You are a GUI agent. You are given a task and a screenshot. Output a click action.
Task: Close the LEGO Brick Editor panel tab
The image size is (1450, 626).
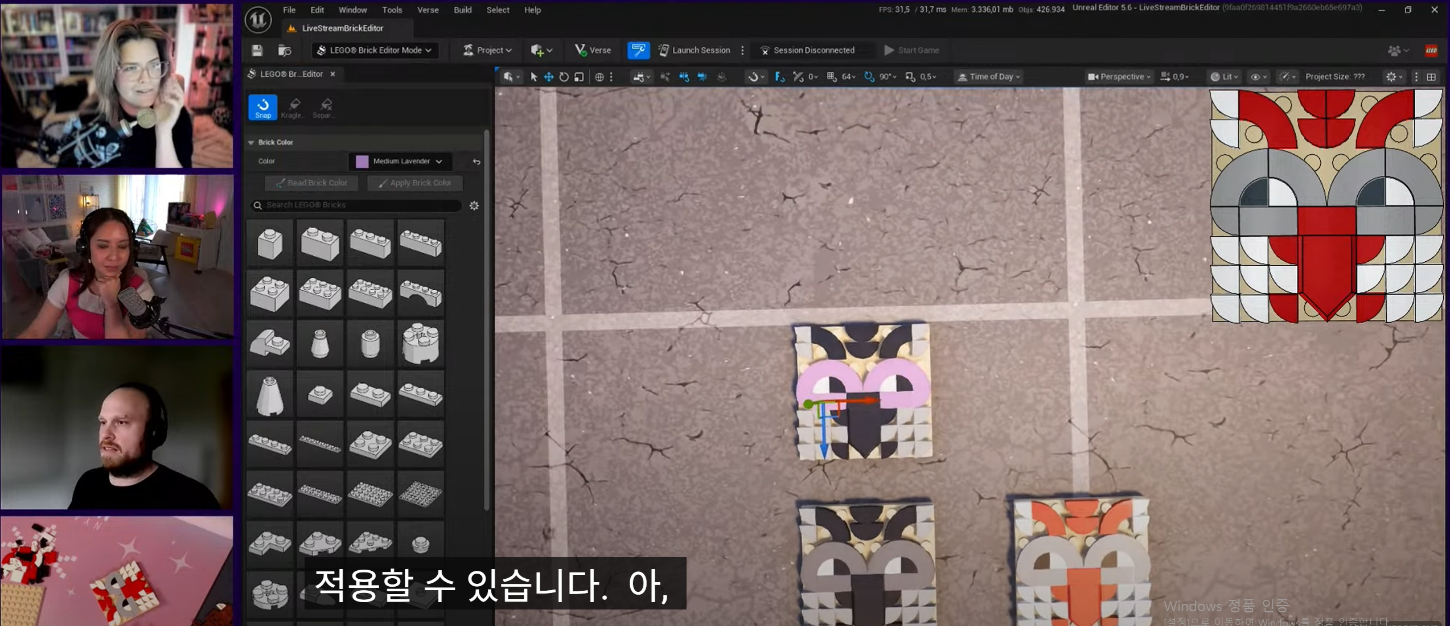[x=333, y=74]
